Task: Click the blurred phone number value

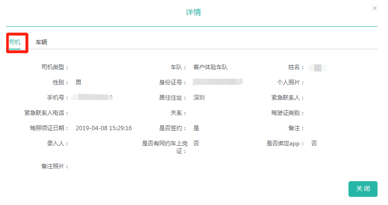Action: click(x=95, y=98)
